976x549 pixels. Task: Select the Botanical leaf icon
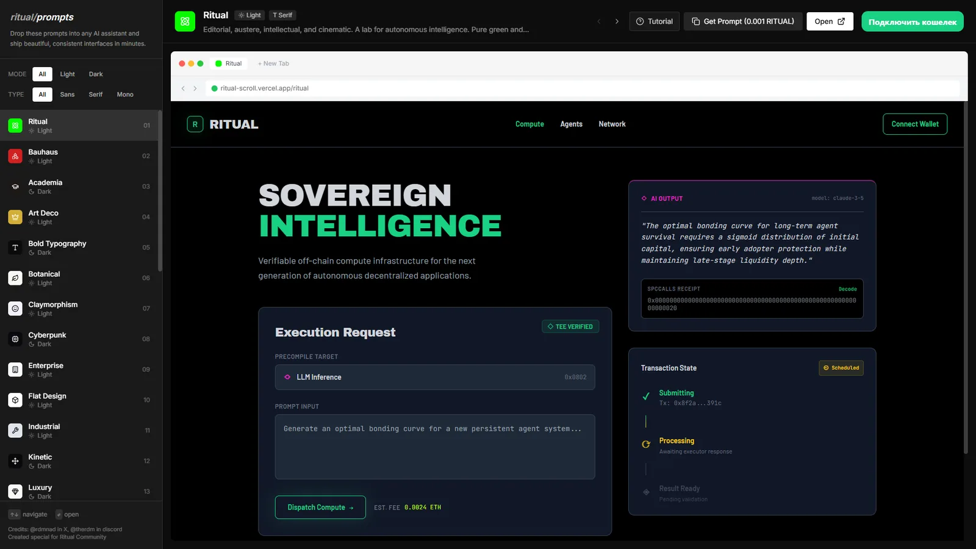click(15, 278)
